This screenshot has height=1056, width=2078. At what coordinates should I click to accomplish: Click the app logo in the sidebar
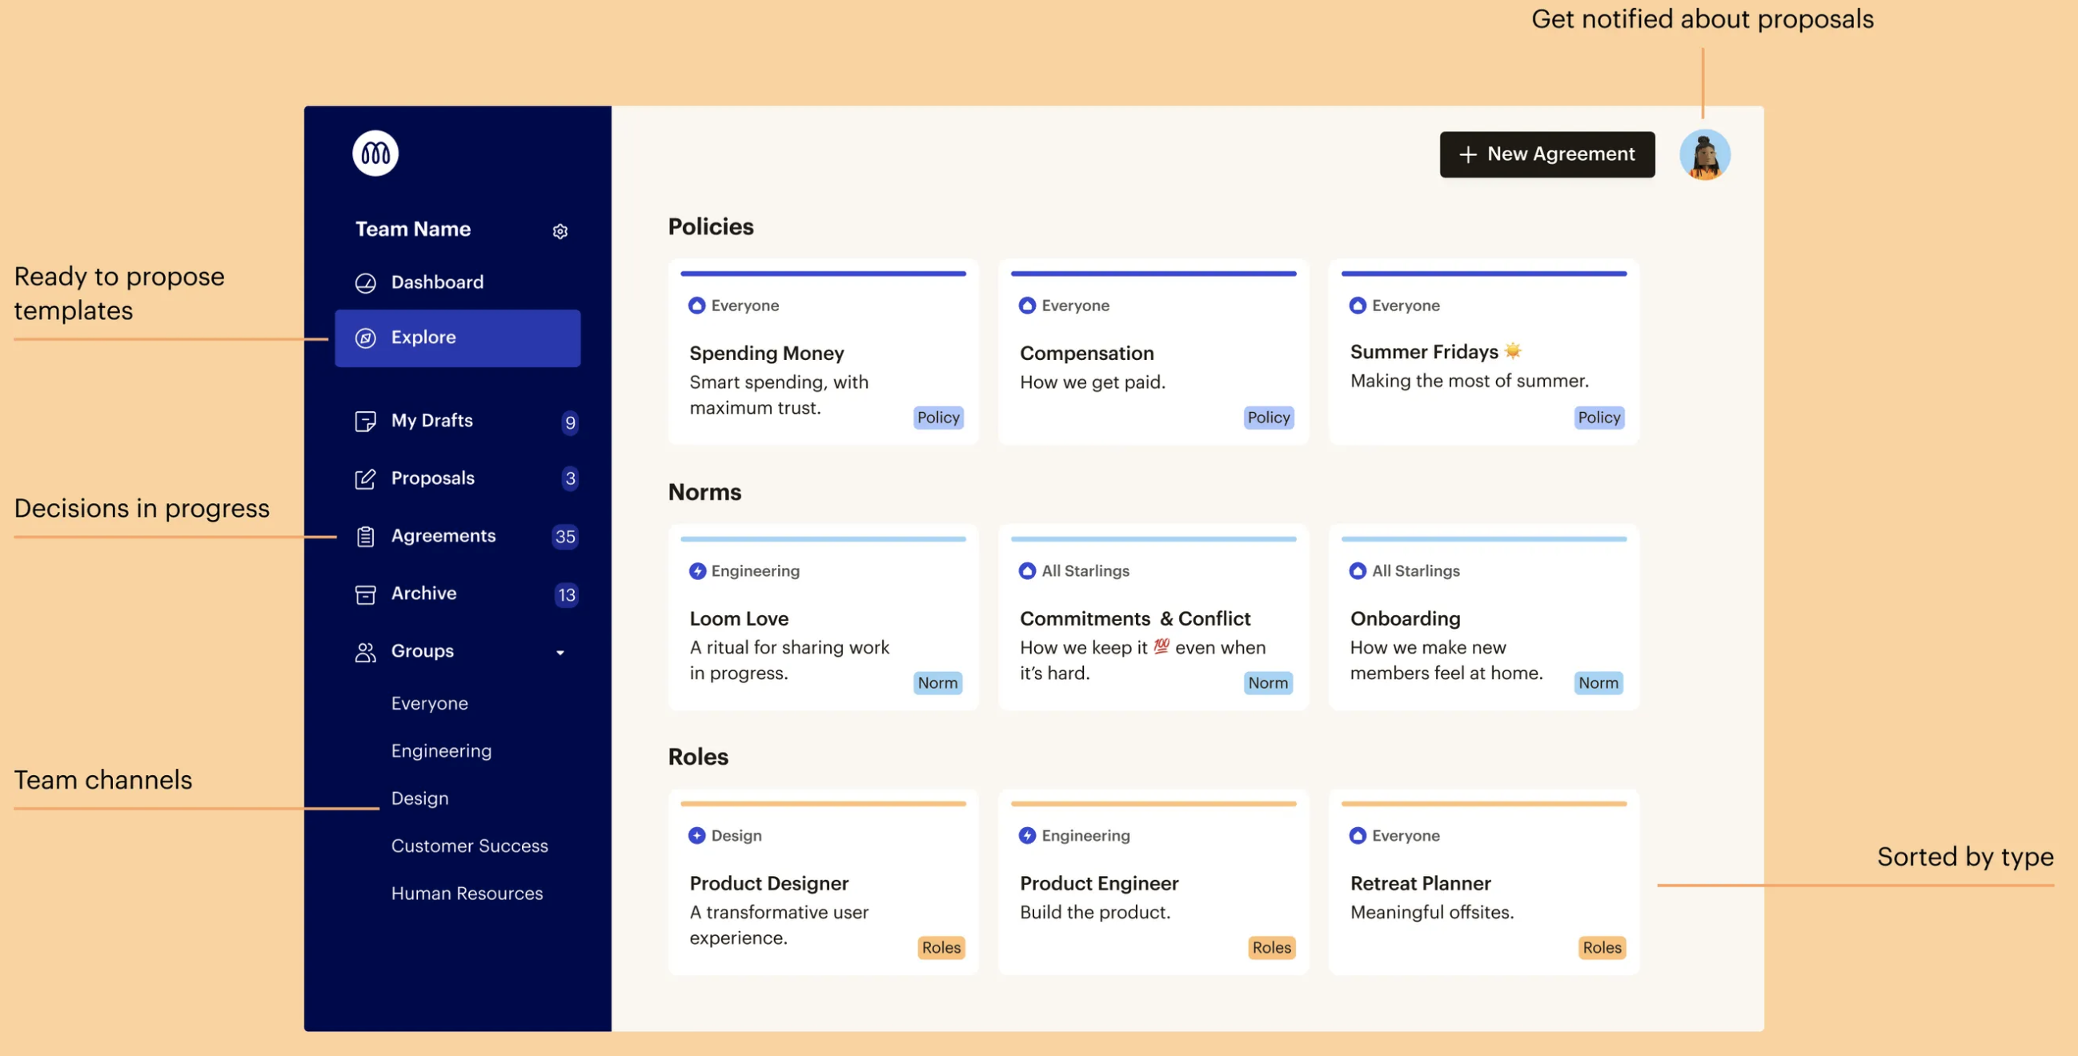coord(375,153)
